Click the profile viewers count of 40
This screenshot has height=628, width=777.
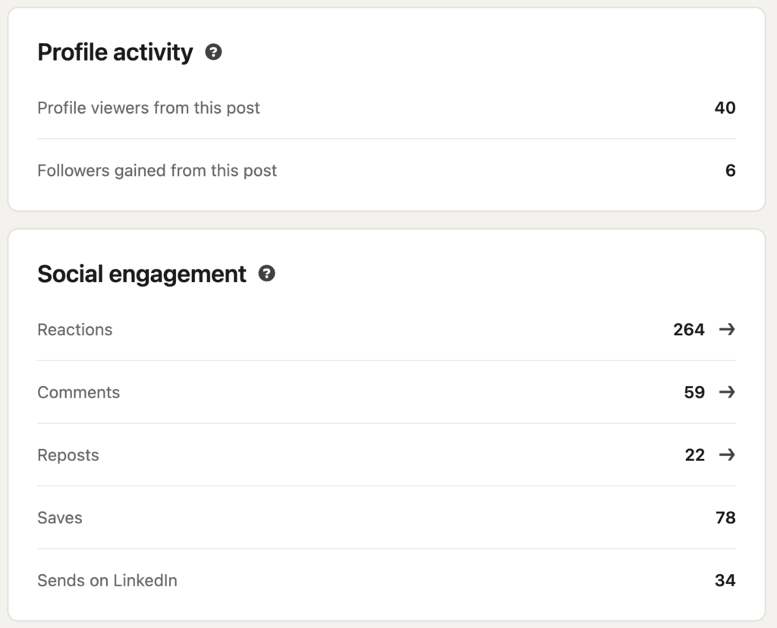[x=725, y=108]
